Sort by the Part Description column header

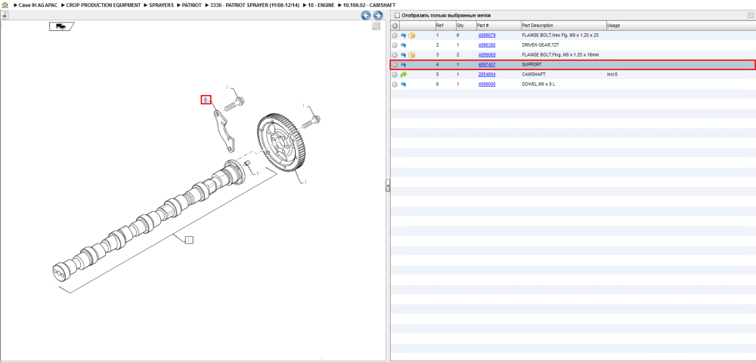coord(563,26)
